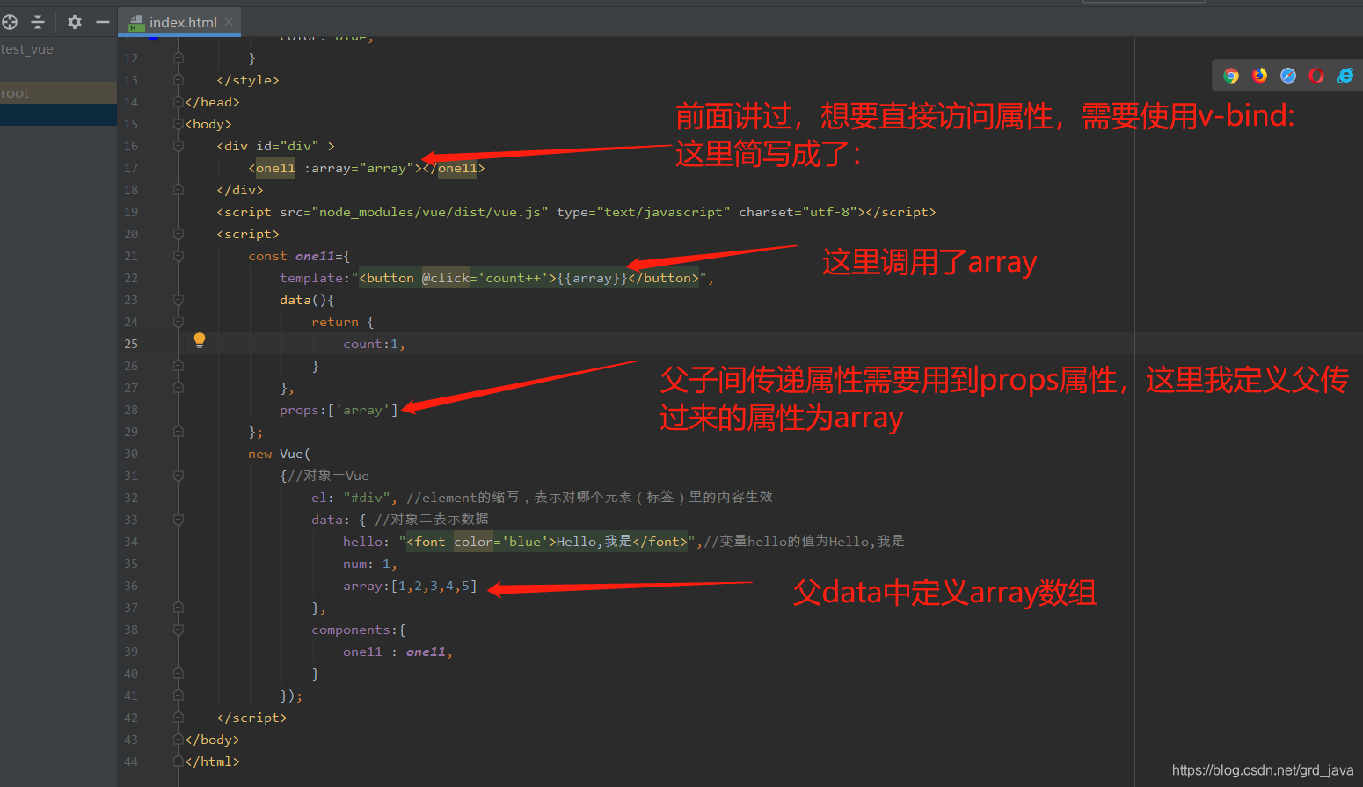Click the closing </one11> tag
The image size is (1363, 787).
coord(454,168)
